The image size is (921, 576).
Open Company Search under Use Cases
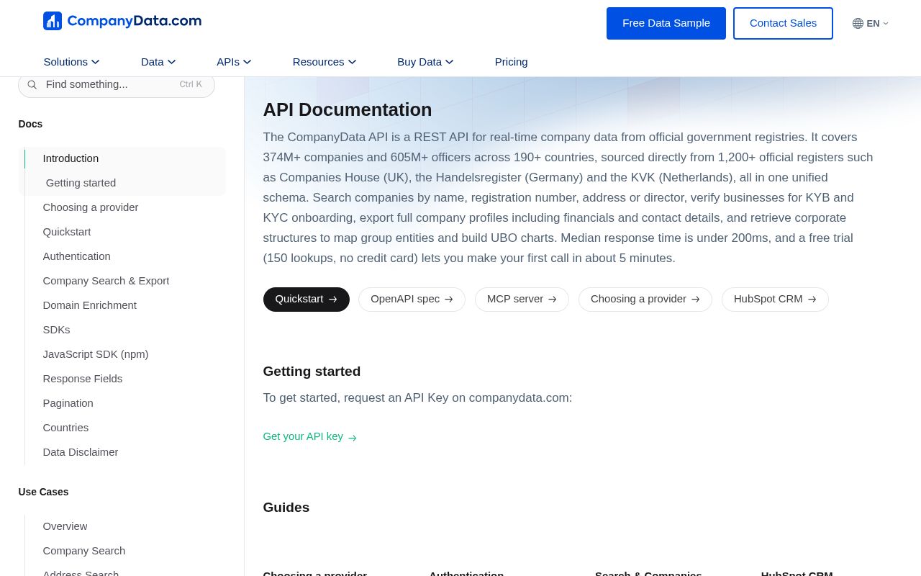coord(84,551)
